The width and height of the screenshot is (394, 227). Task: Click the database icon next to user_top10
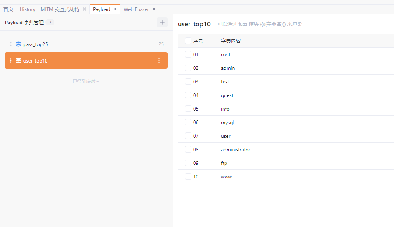pyautogui.click(x=19, y=60)
